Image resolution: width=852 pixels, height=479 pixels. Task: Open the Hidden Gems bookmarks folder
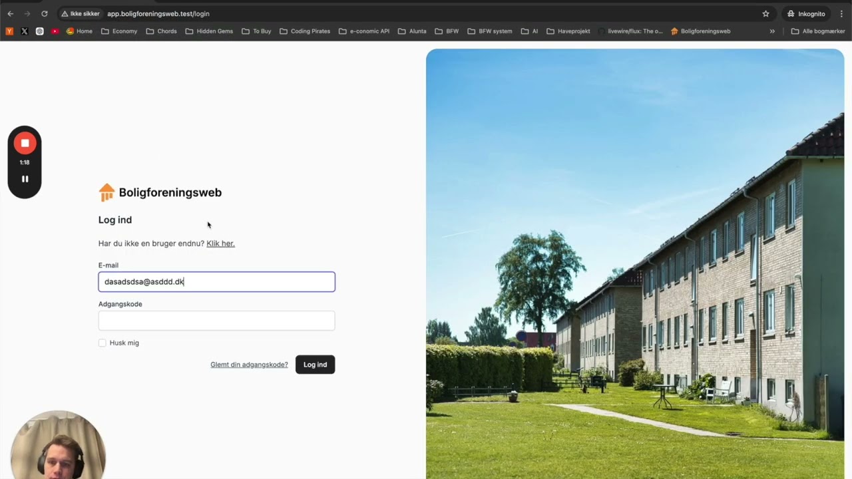click(209, 31)
